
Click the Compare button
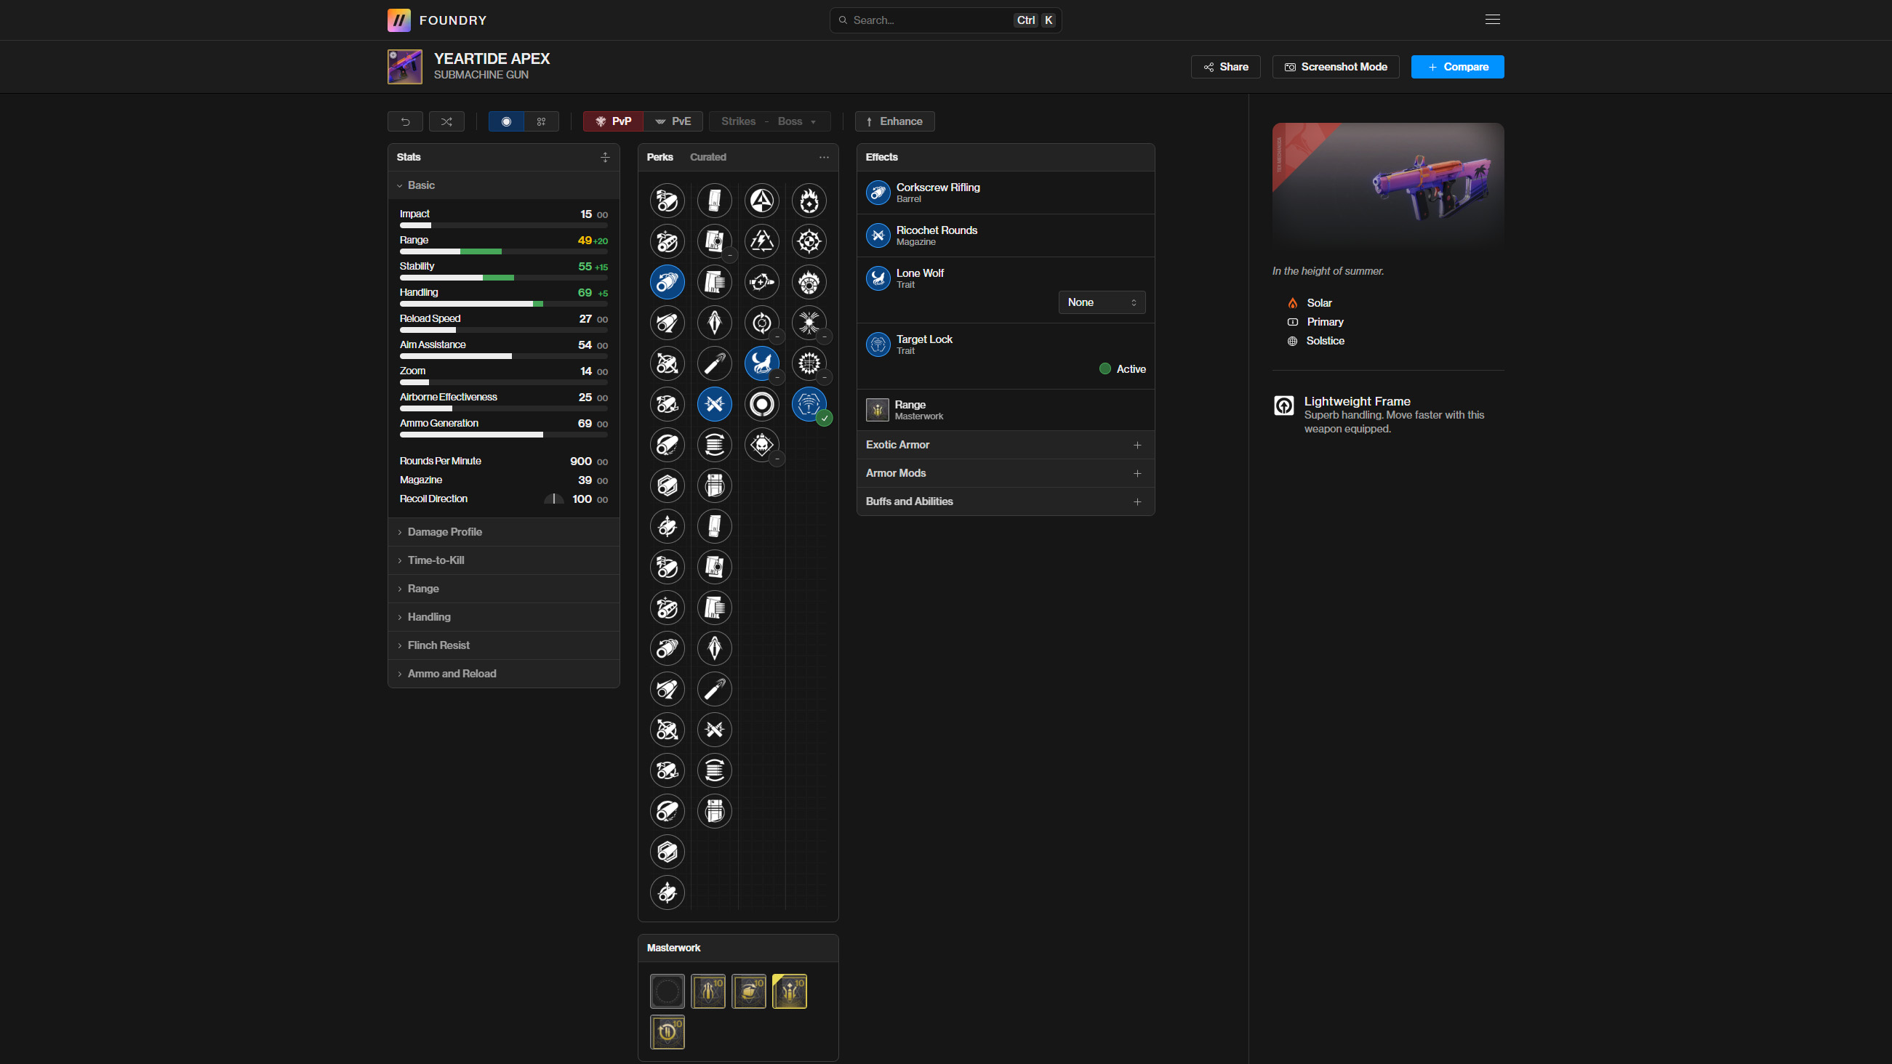tap(1457, 67)
